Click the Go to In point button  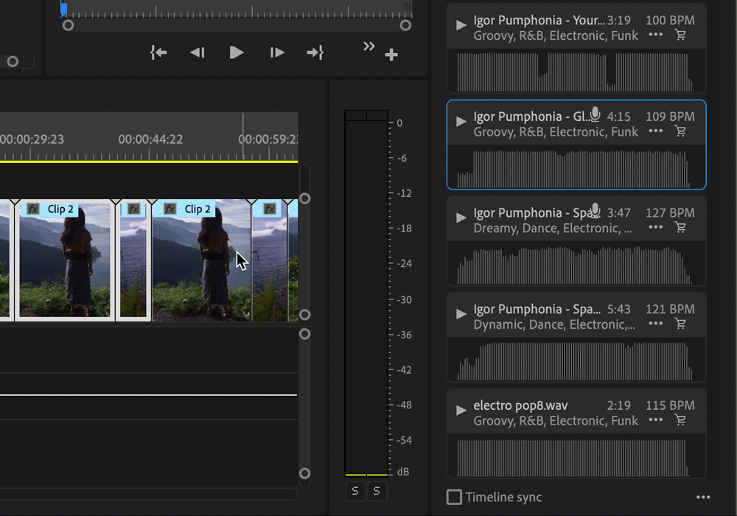click(x=158, y=52)
